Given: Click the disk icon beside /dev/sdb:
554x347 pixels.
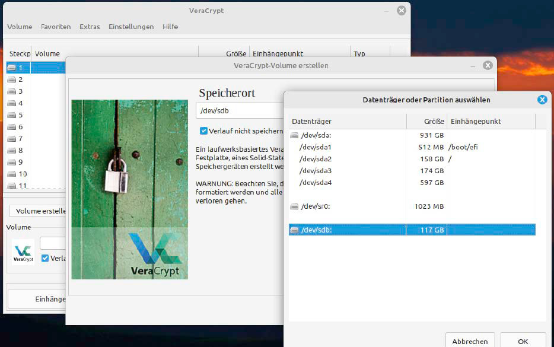Looking at the screenshot, I should [294, 230].
